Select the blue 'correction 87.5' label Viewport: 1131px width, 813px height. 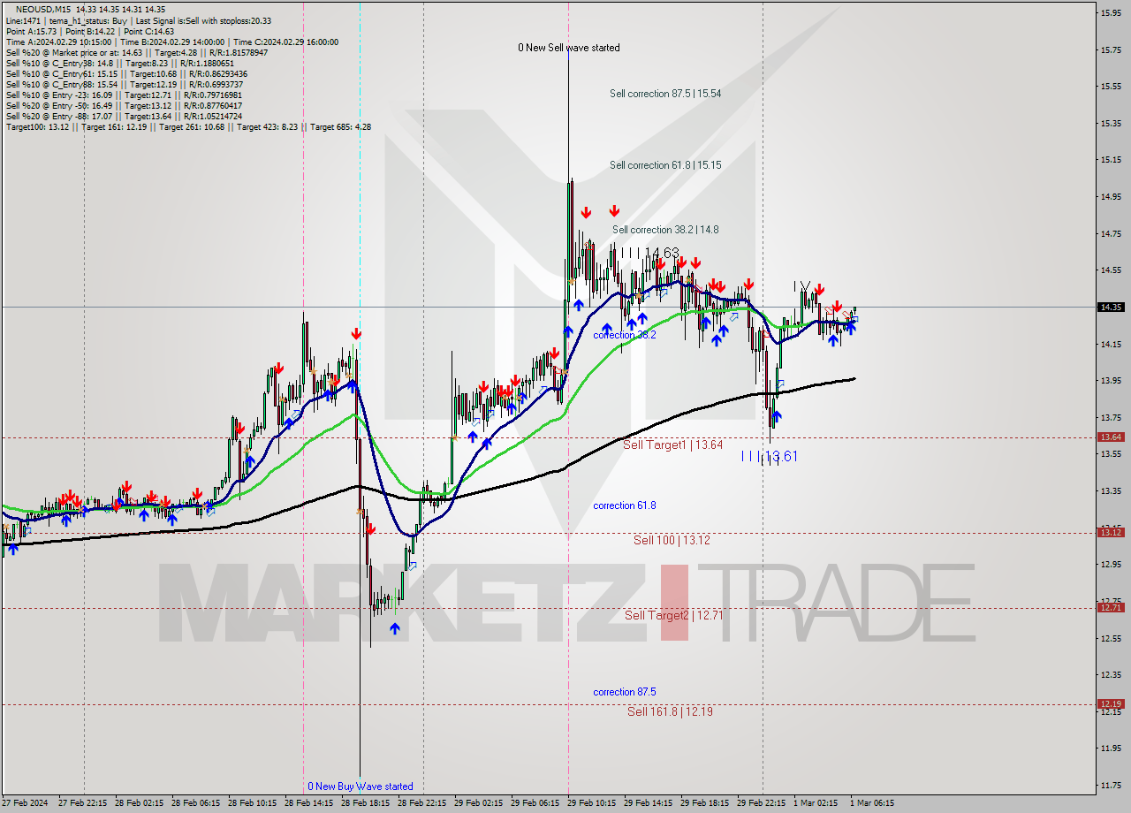pyautogui.click(x=625, y=692)
